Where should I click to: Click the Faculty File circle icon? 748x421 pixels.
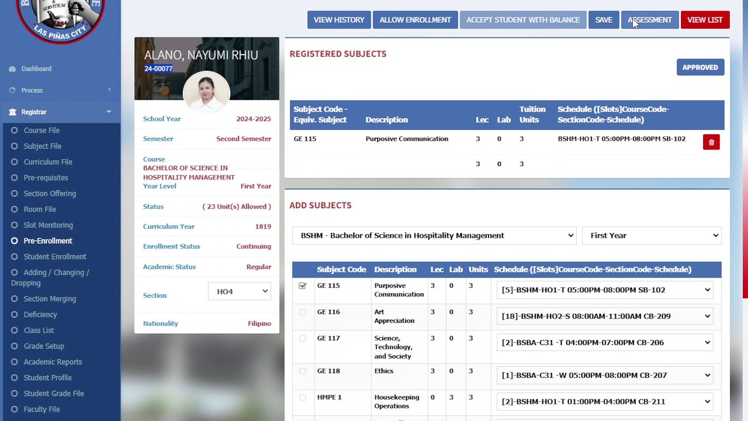tap(15, 409)
